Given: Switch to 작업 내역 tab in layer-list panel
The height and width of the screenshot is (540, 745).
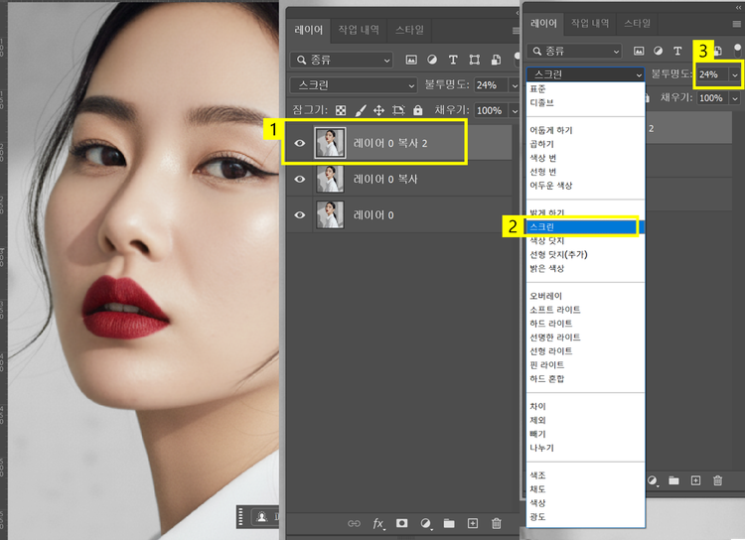Looking at the screenshot, I should [x=359, y=30].
